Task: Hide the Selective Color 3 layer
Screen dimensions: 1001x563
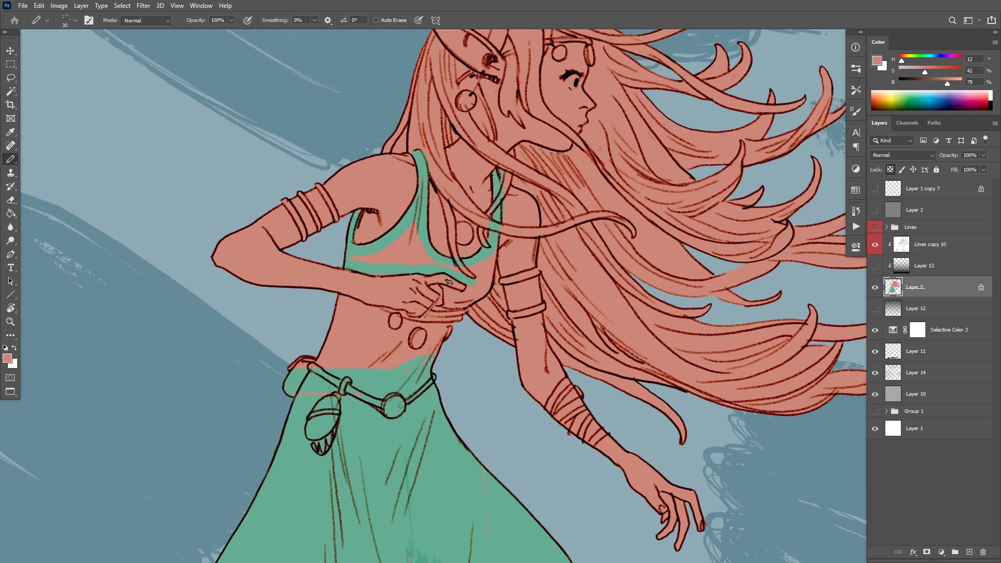Action: (x=875, y=330)
